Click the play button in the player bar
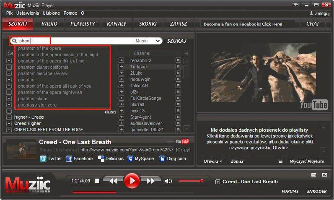Viewport: 334px width, 200px height. pos(132,181)
